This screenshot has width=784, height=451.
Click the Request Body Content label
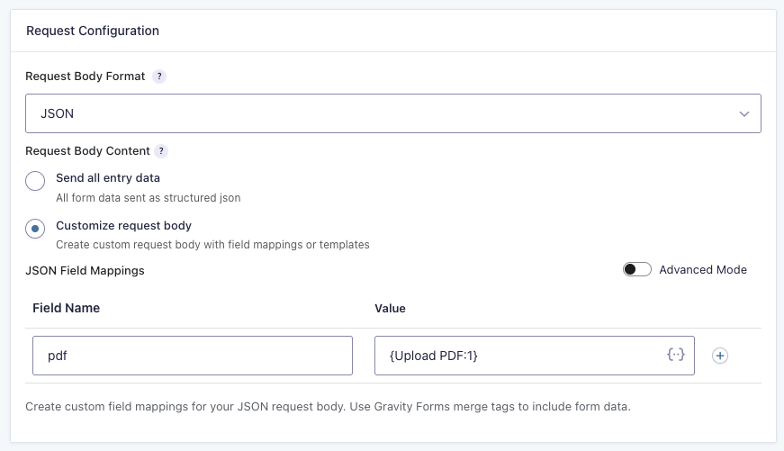click(86, 151)
